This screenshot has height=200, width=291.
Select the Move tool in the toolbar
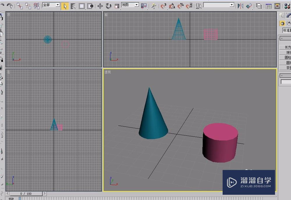tap(100, 6)
